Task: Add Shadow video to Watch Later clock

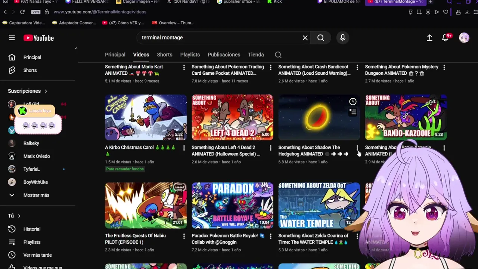Action: [x=353, y=102]
